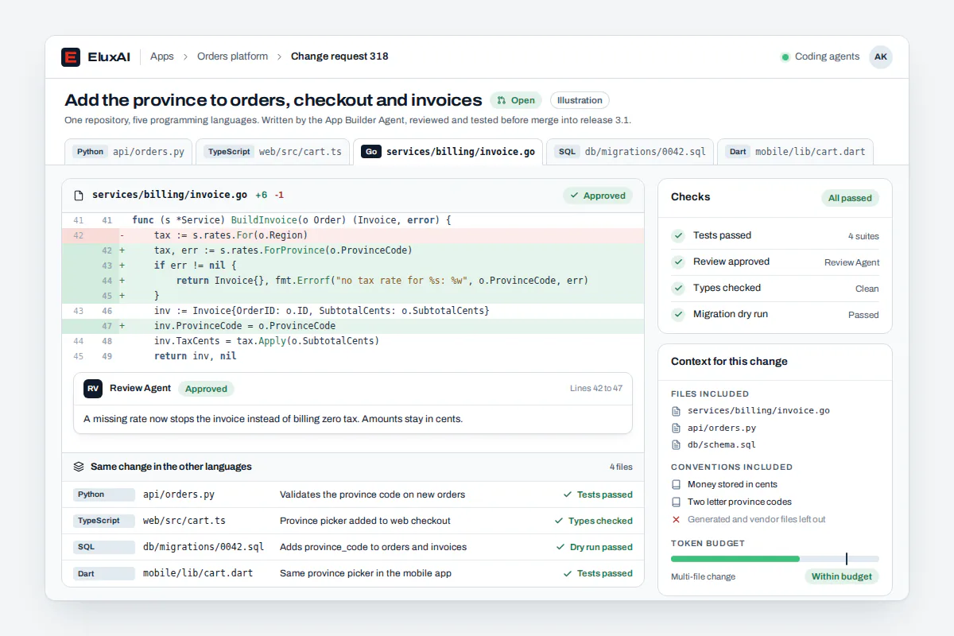The image size is (954, 636).
Task: Click the EluxAI logo icon
Action: pyautogui.click(x=71, y=56)
